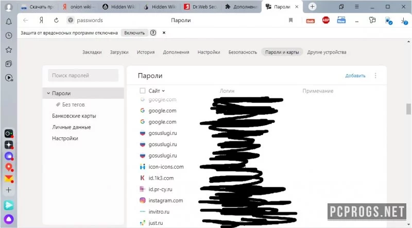
Task: Click Добавить to add password
Action: tap(355, 76)
